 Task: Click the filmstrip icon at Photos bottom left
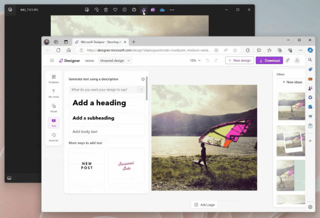(9, 178)
